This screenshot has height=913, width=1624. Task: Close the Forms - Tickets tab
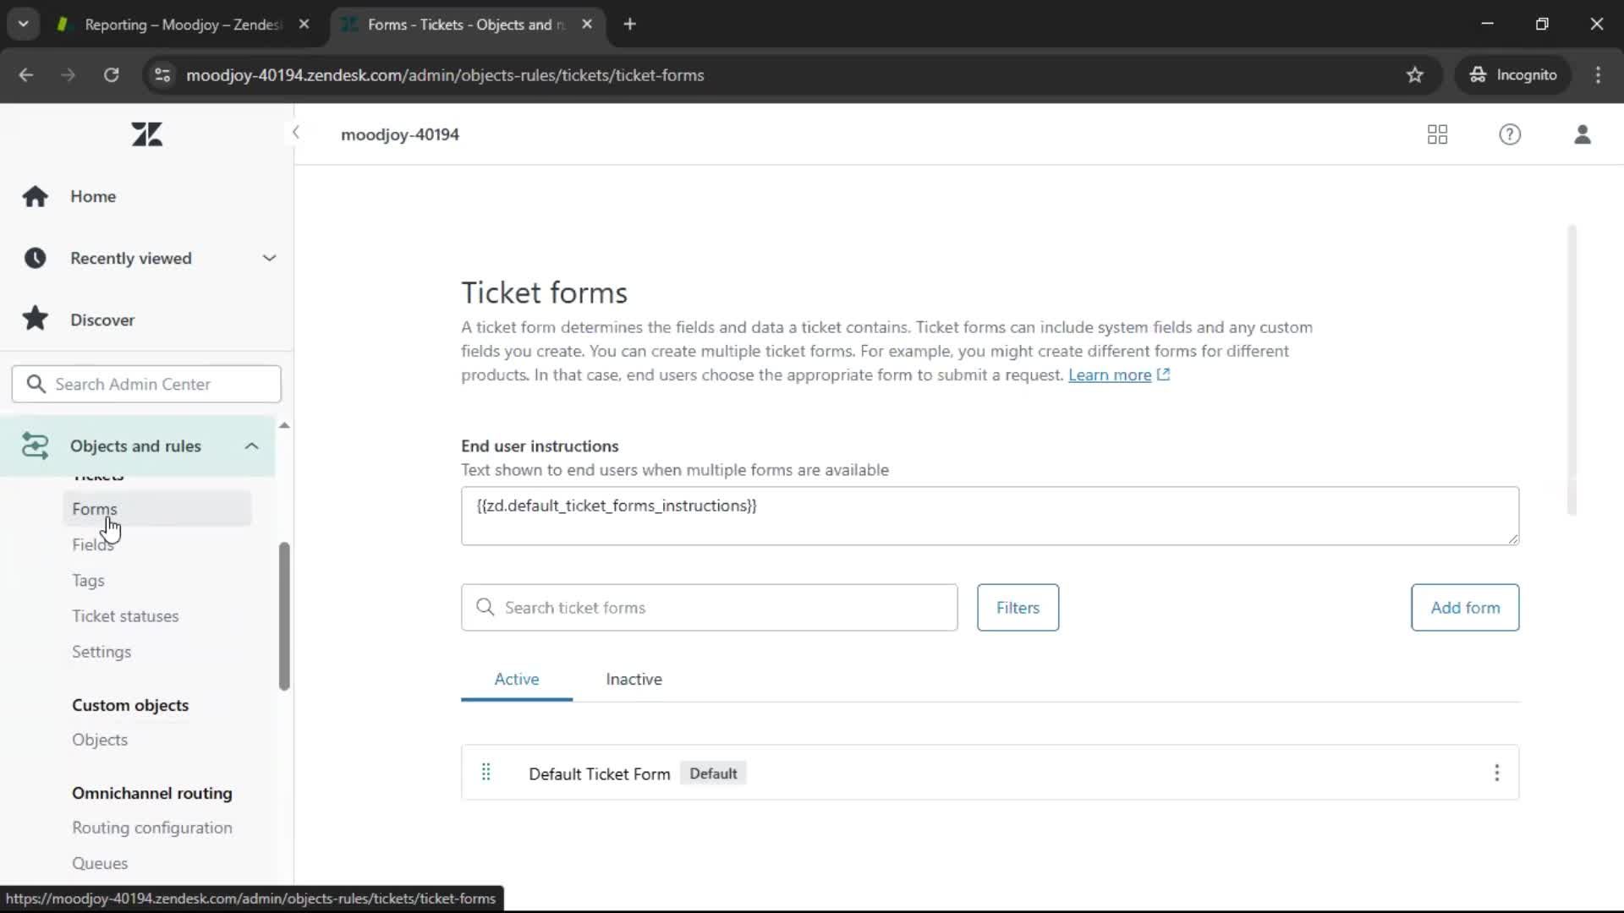tap(587, 25)
